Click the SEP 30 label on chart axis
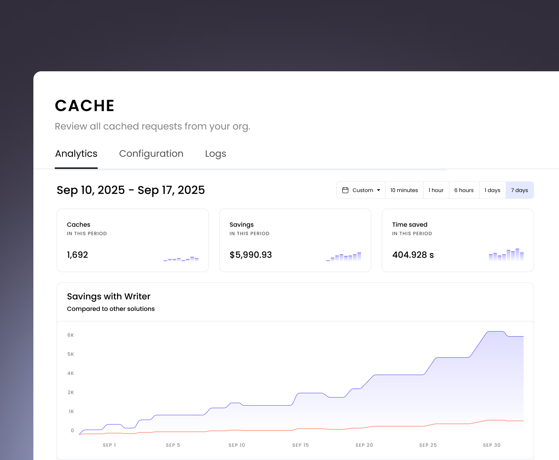Screen dimensions: 559x460 (491, 445)
